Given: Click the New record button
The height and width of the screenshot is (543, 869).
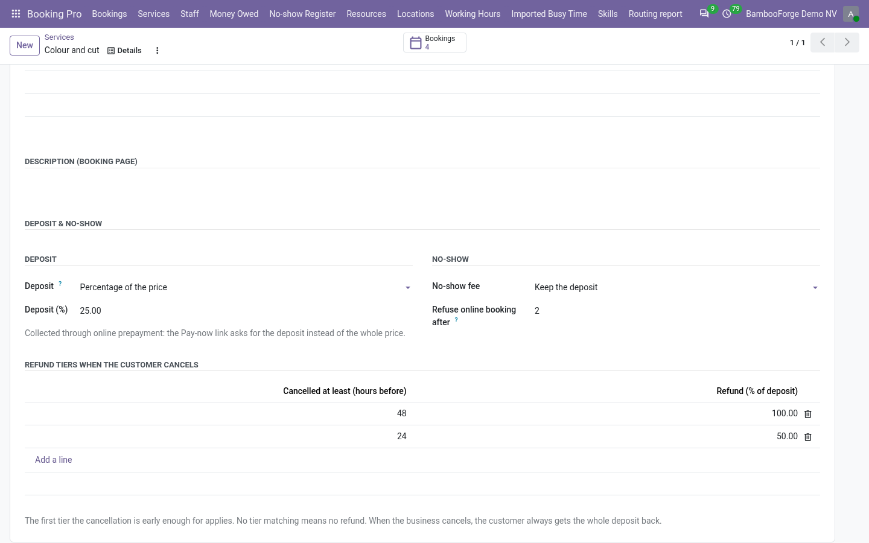Looking at the screenshot, I should (25, 45).
